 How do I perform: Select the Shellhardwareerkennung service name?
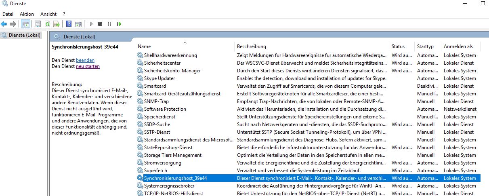170,55
